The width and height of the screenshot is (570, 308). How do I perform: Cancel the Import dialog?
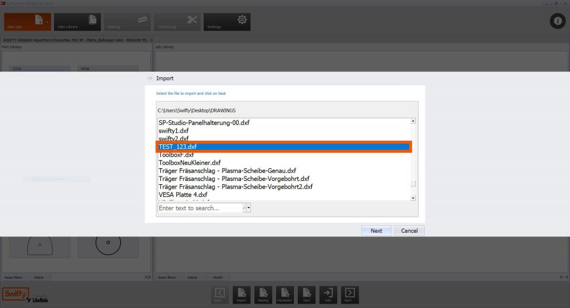(409, 231)
